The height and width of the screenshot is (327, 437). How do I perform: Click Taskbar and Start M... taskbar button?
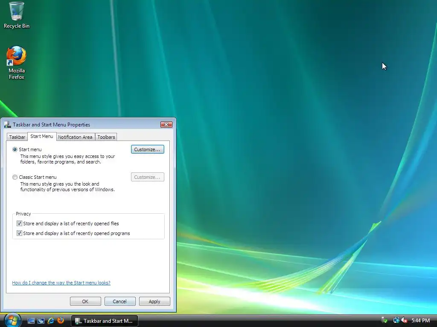[x=105, y=321]
